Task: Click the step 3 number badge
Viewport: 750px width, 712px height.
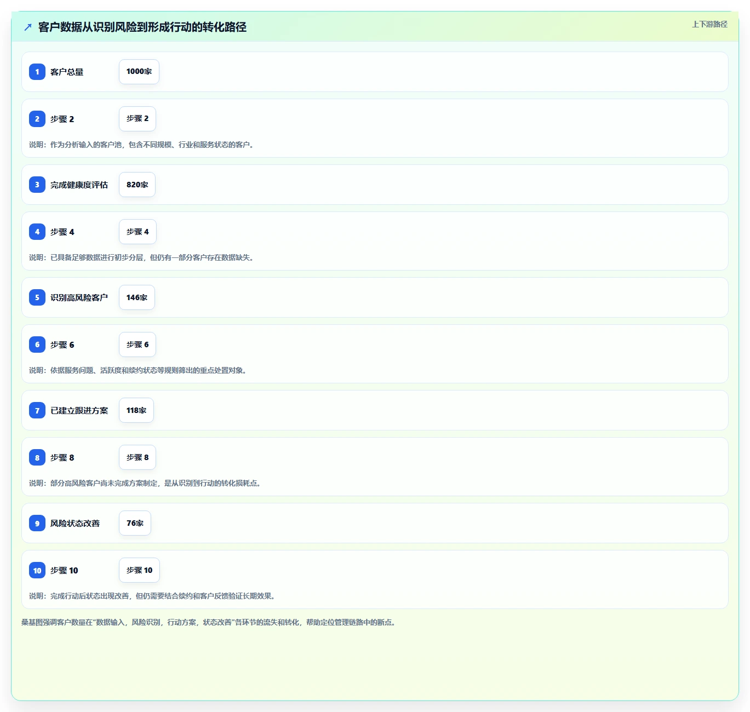Action: click(x=37, y=185)
